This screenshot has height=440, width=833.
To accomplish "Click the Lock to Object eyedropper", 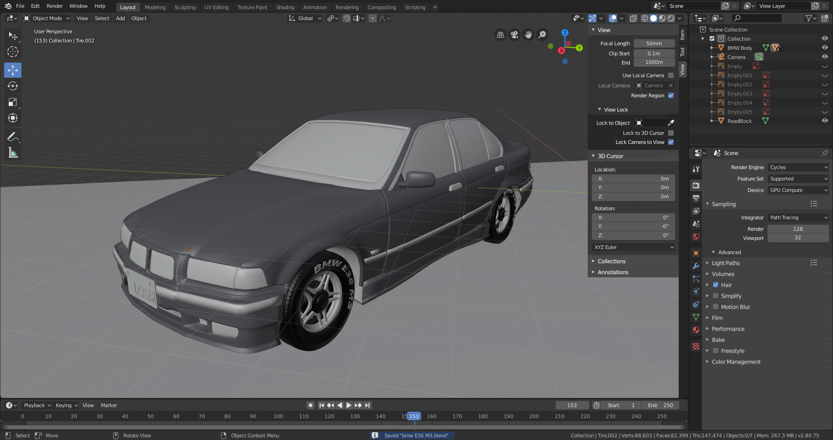I will point(670,122).
